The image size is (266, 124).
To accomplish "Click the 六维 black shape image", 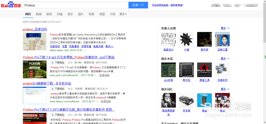I will 186,39.
